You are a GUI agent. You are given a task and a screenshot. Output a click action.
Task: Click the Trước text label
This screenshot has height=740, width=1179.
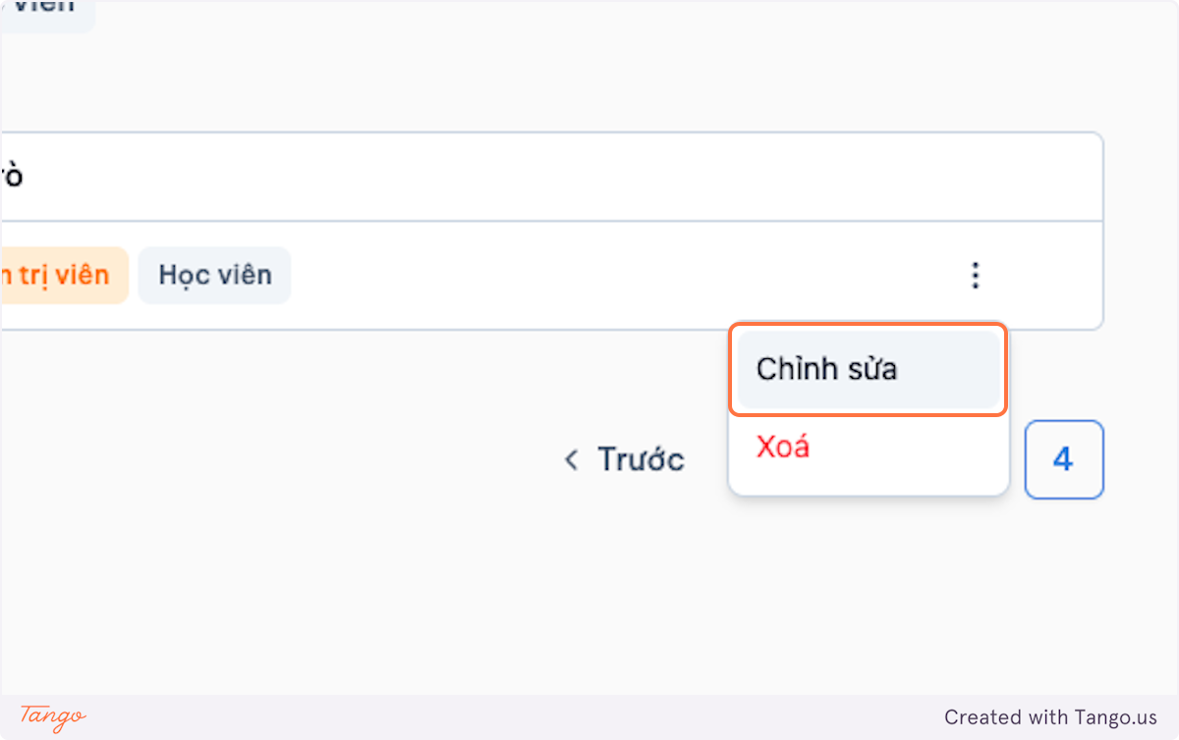(x=642, y=459)
